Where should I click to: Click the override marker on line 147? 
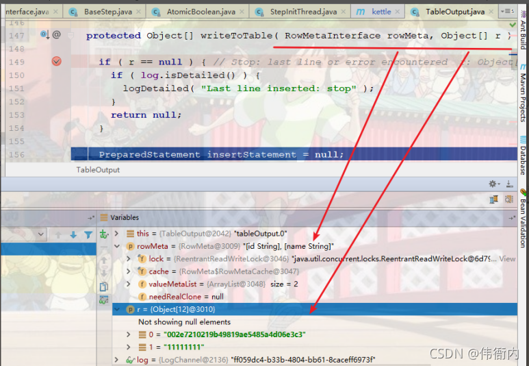coord(45,34)
